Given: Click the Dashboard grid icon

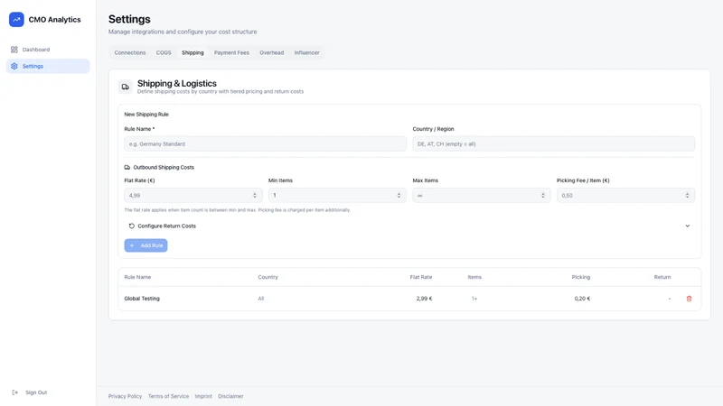Looking at the screenshot, I should click(x=14, y=50).
